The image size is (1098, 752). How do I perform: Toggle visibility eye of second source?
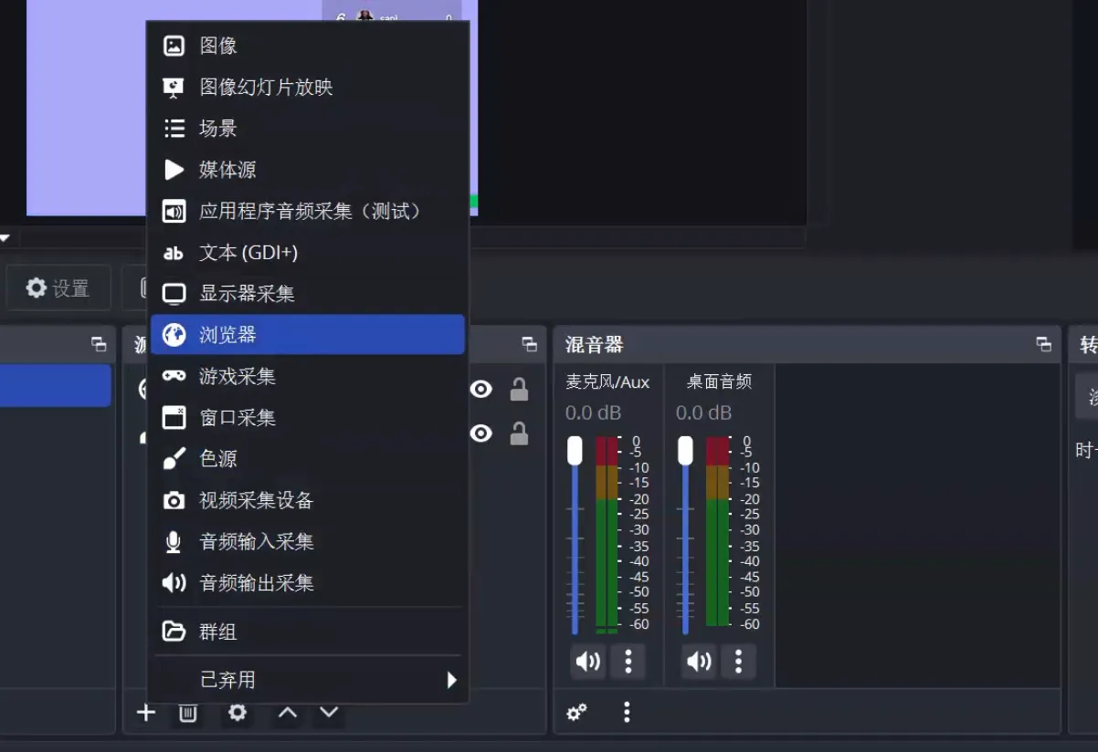tap(481, 433)
